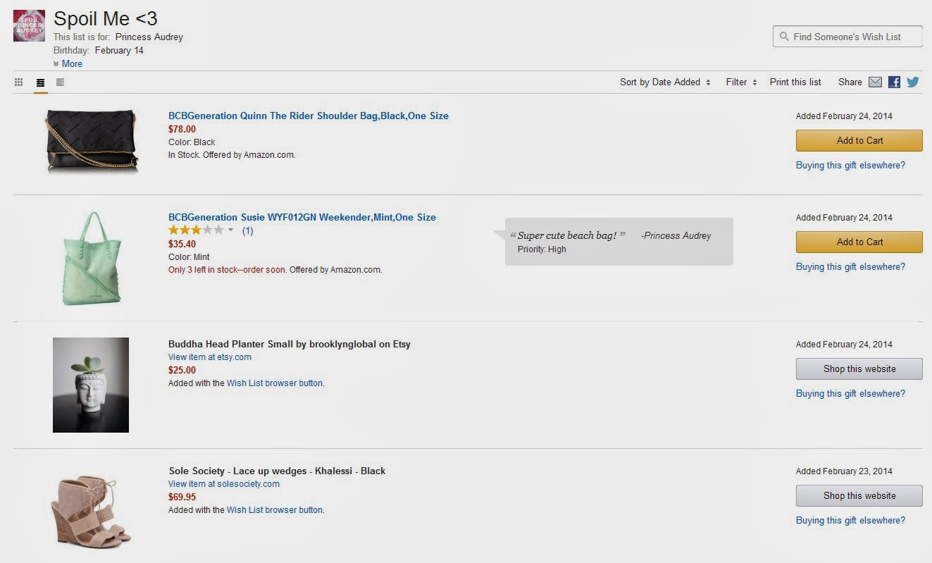Image resolution: width=932 pixels, height=563 pixels.
Task: Click the $35.40 price
Action: point(182,244)
